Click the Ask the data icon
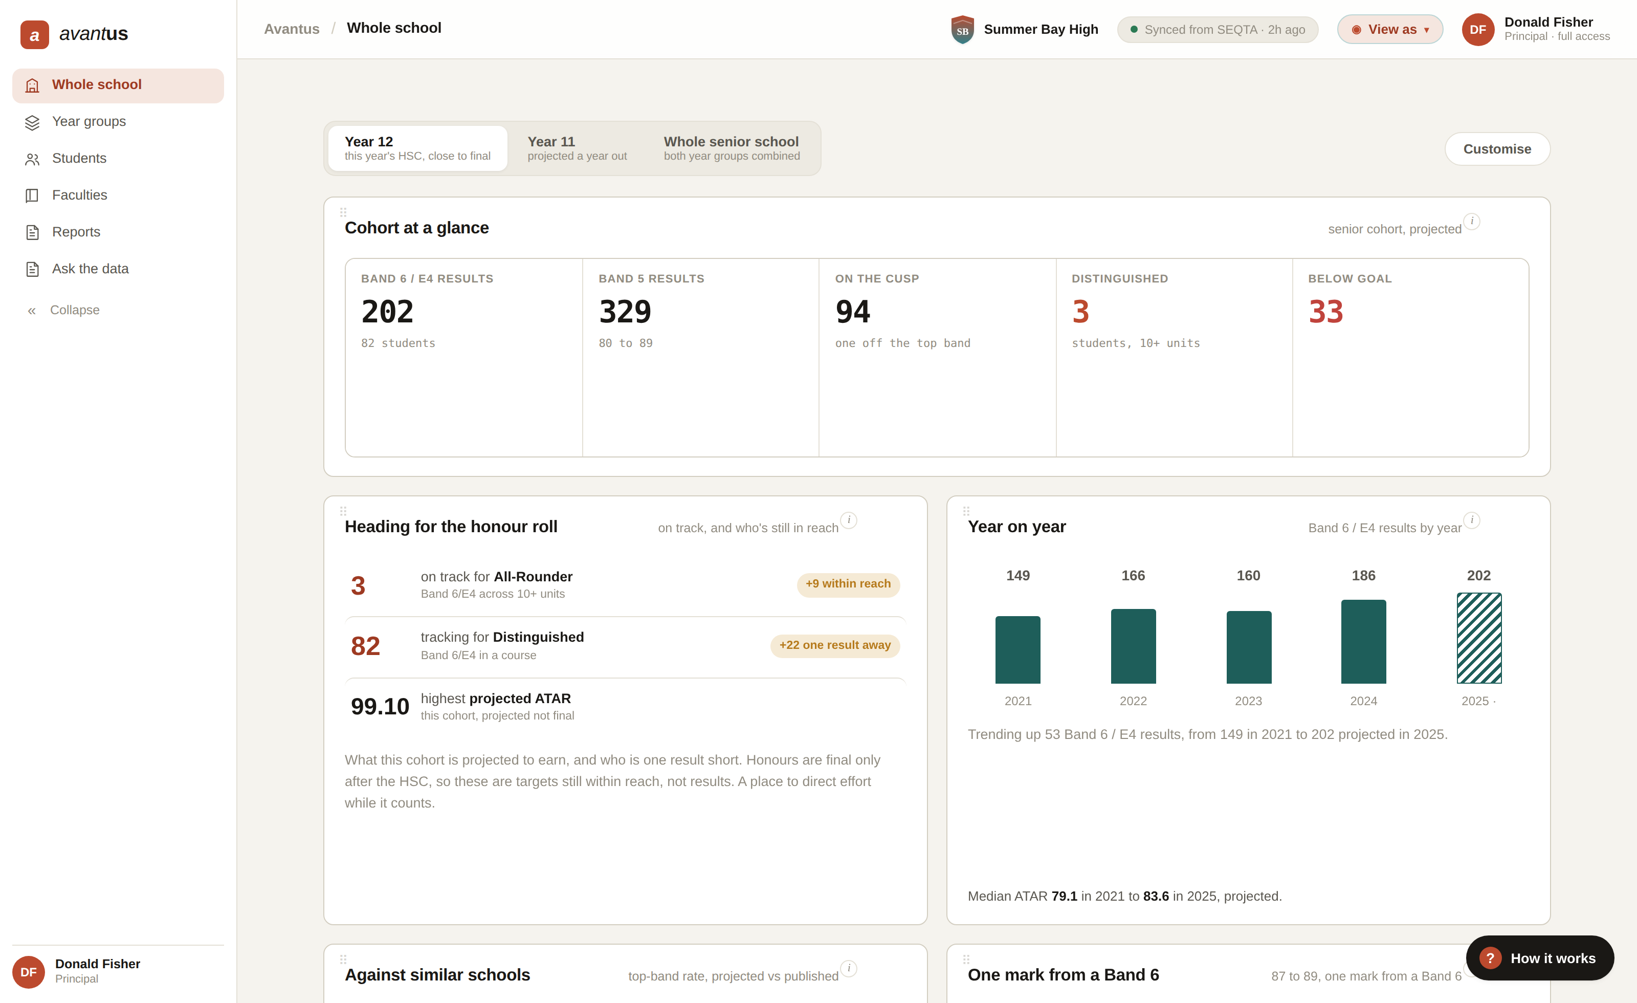 (32, 269)
